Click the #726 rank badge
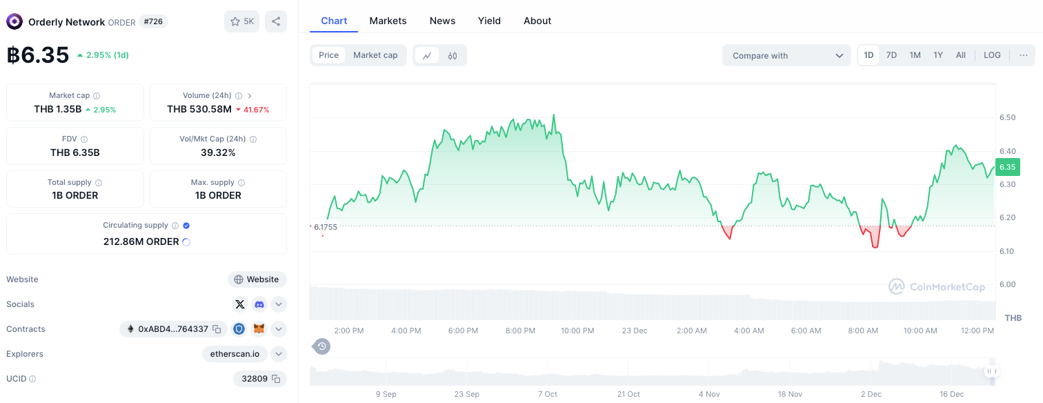The height and width of the screenshot is (403, 1043). 153,21
